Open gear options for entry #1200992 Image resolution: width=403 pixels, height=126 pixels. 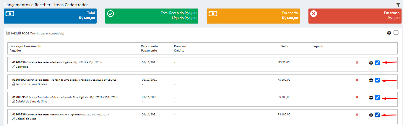click(x=371, y=80)
